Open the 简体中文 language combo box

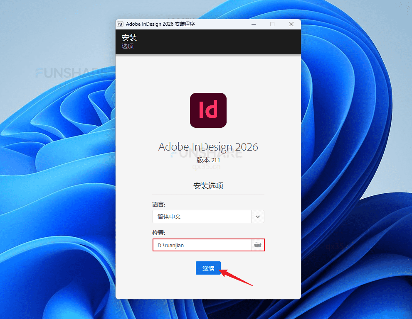click(202, 217)
